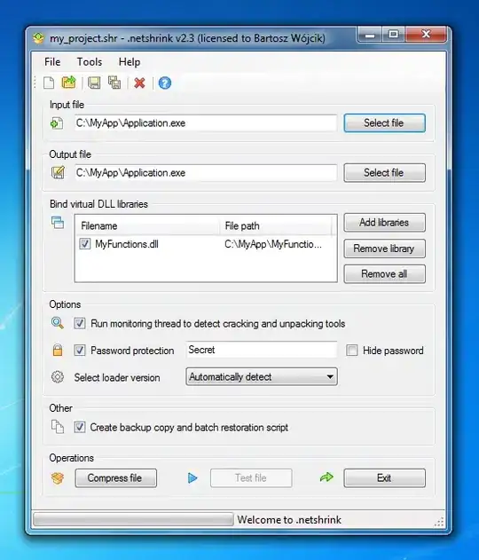
Task: Close the netshrink window
Action: point(426,35)
